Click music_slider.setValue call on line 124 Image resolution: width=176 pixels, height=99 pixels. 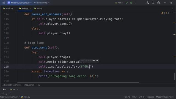tap(64, 62)
